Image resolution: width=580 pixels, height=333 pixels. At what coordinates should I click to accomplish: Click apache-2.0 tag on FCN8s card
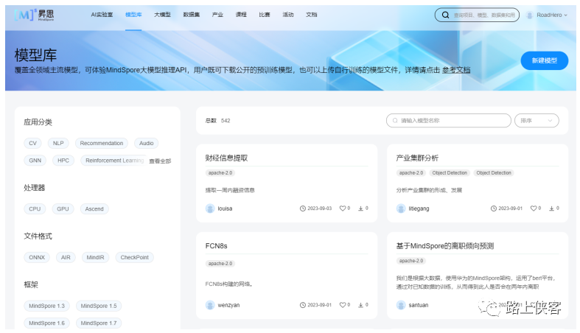(220, 264)
